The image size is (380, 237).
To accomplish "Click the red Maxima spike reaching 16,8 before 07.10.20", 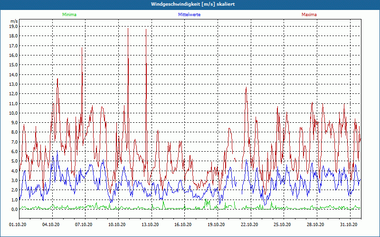I will click(82, 48).
